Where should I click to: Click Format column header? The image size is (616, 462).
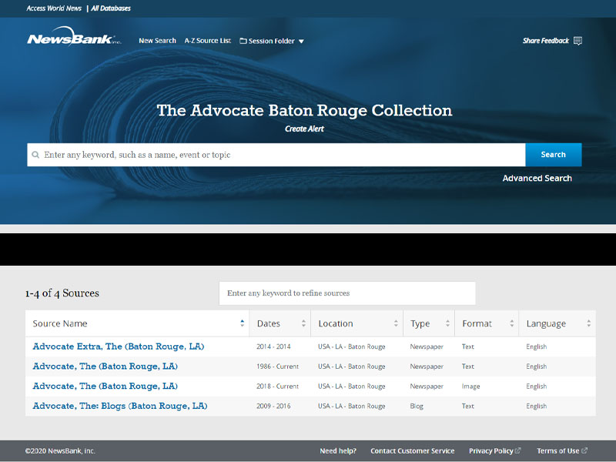[487, 323]
